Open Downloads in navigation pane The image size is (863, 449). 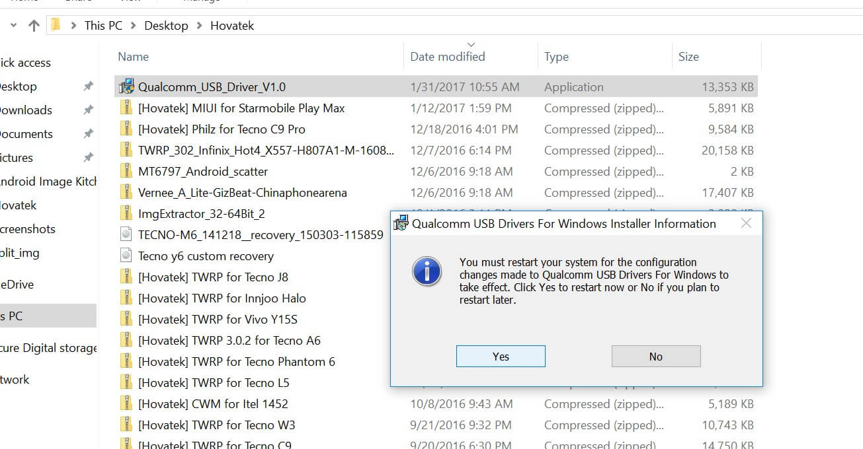26,110
